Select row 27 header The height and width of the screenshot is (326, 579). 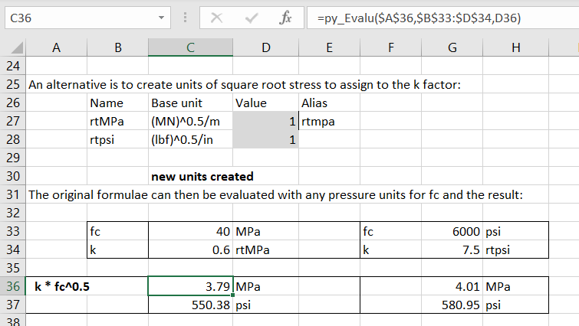click(x=12, y=121)
